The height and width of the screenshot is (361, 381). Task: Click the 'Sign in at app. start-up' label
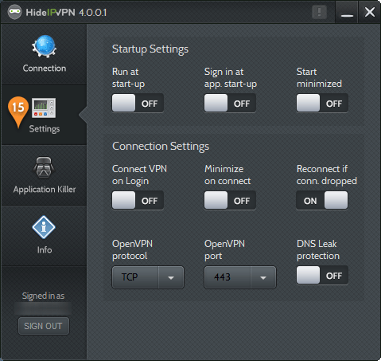click(x=231, y=77)
